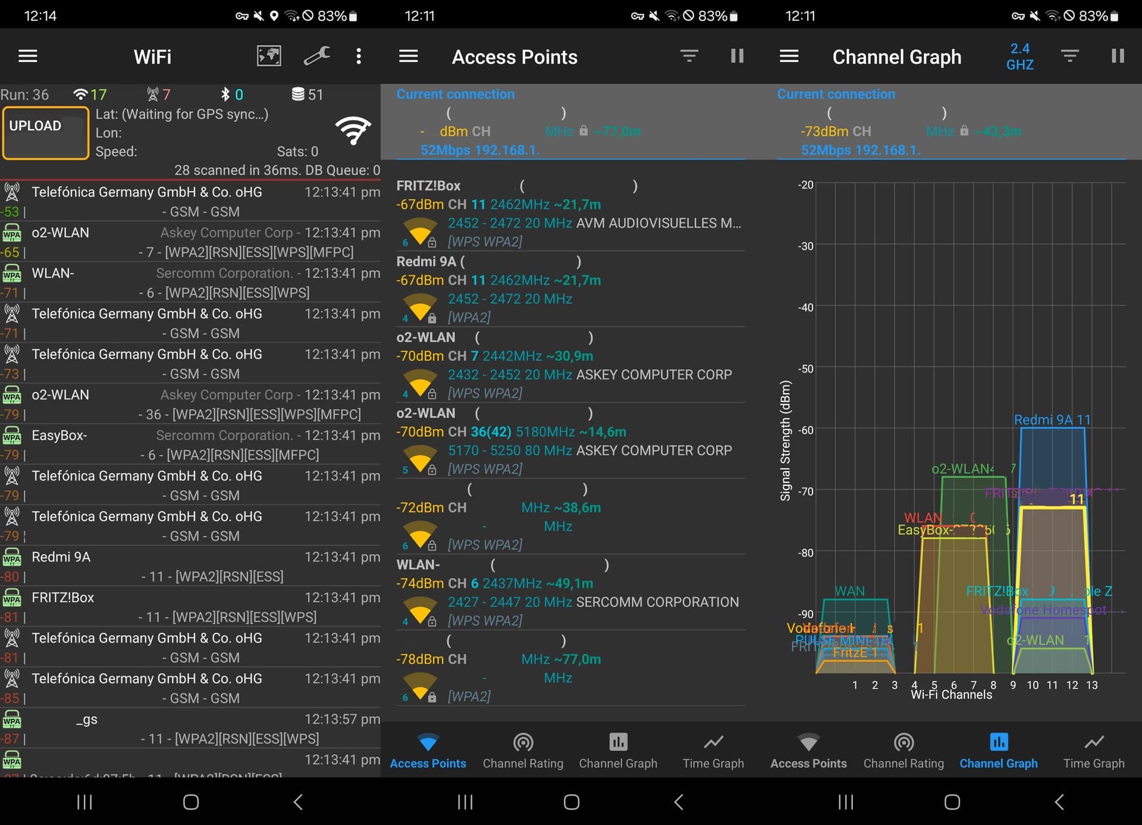Tap the Android back button in the right screen
This screenshot has height=825, width=1142.
(x=1059, y=802)
